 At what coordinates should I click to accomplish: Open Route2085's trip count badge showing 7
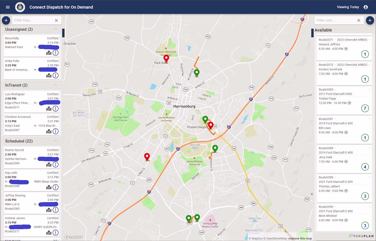pyautogui.click(x=365, y=108)
